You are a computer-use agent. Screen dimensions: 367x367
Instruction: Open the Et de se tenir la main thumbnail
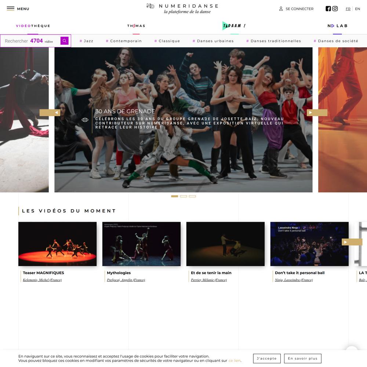pyautogui.click(x=225, y=244)
